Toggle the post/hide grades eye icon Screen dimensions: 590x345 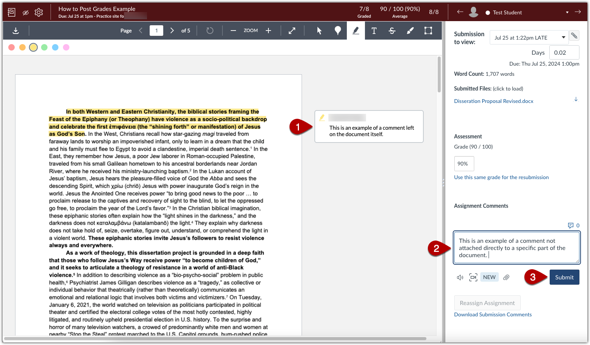point(25,12)
